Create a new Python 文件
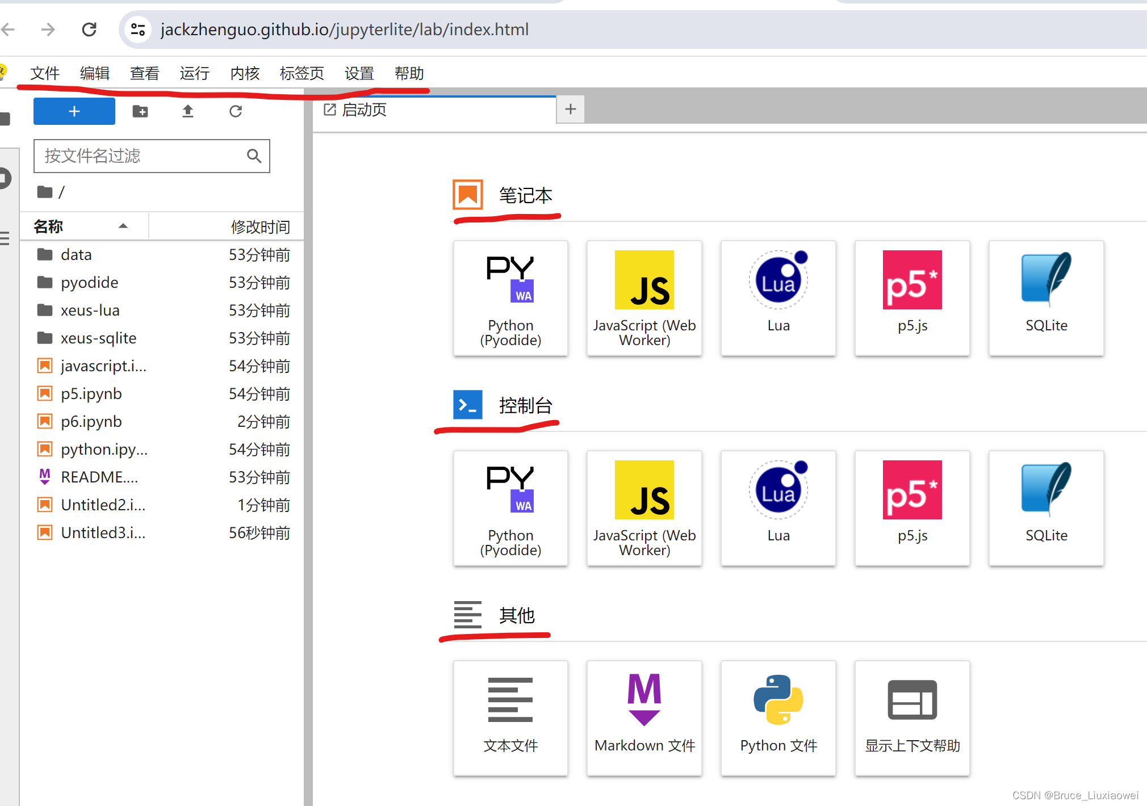This screenshot has height=806, width=1147. click(778, 719)
